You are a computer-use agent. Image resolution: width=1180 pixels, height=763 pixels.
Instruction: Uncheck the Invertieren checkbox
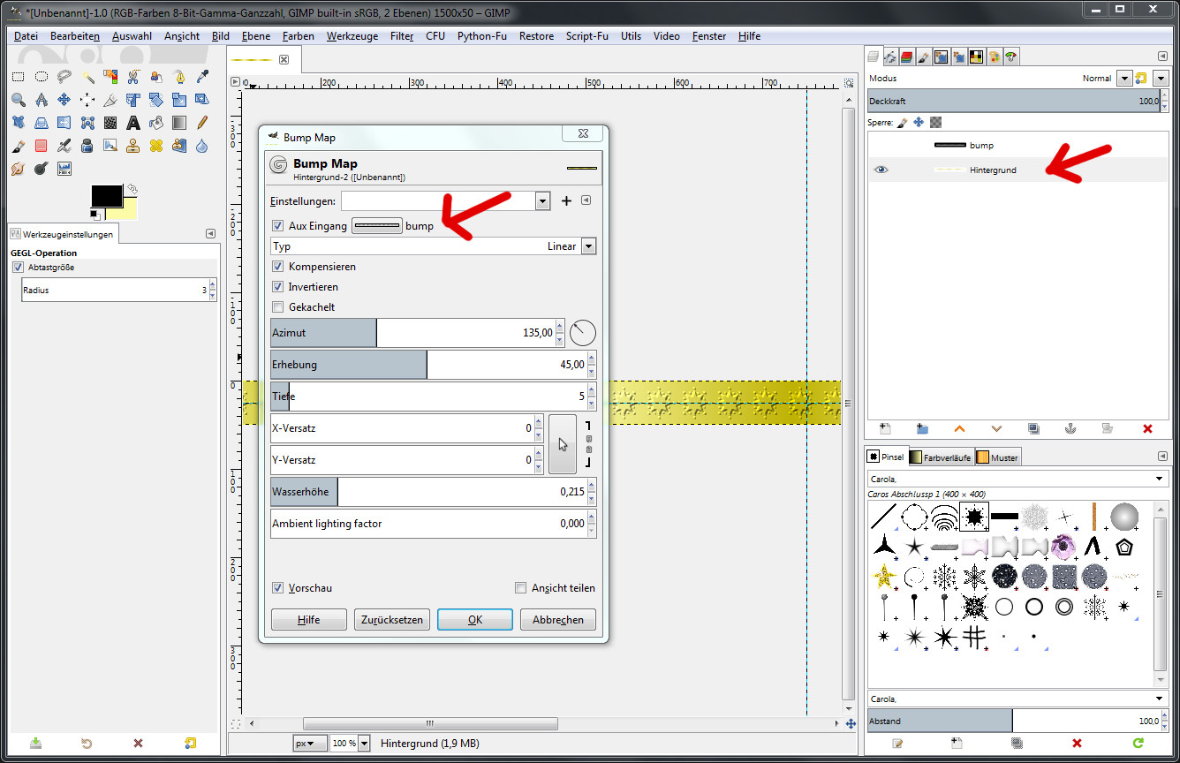point(278,287)
